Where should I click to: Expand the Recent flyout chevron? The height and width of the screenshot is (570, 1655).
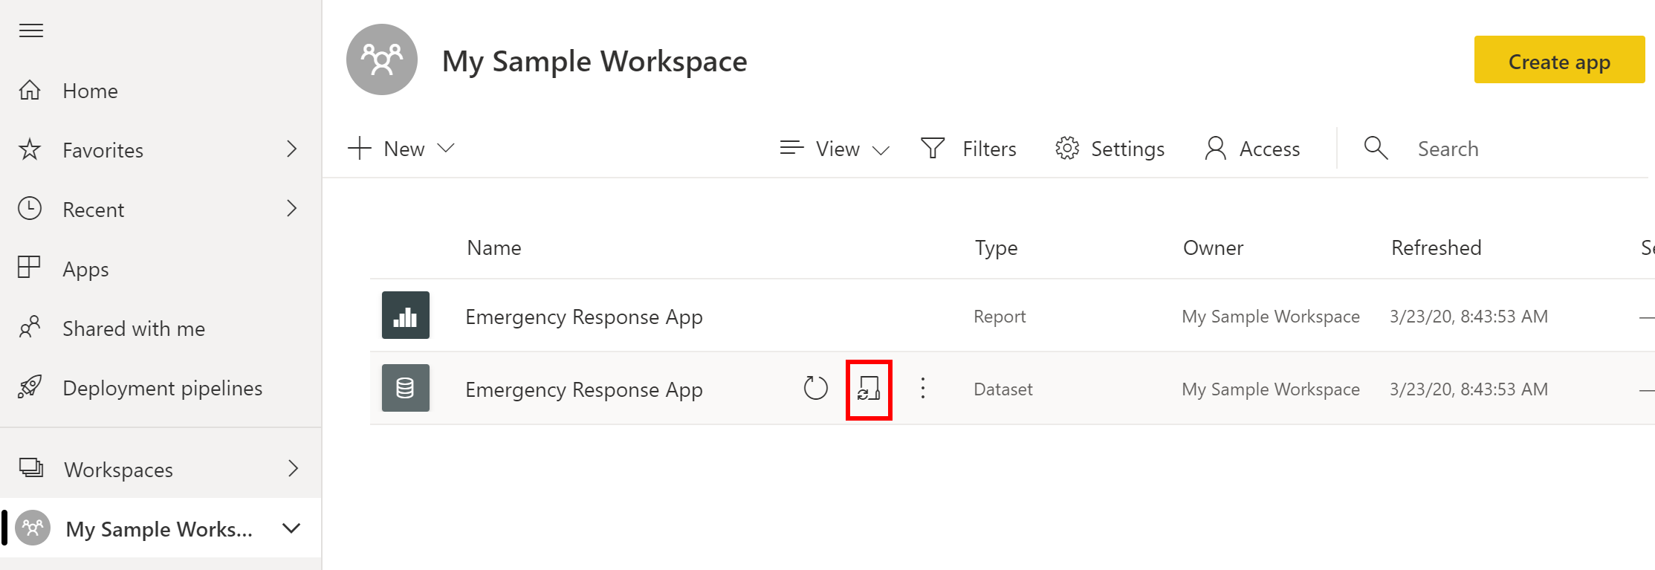(x=292, y=209)
